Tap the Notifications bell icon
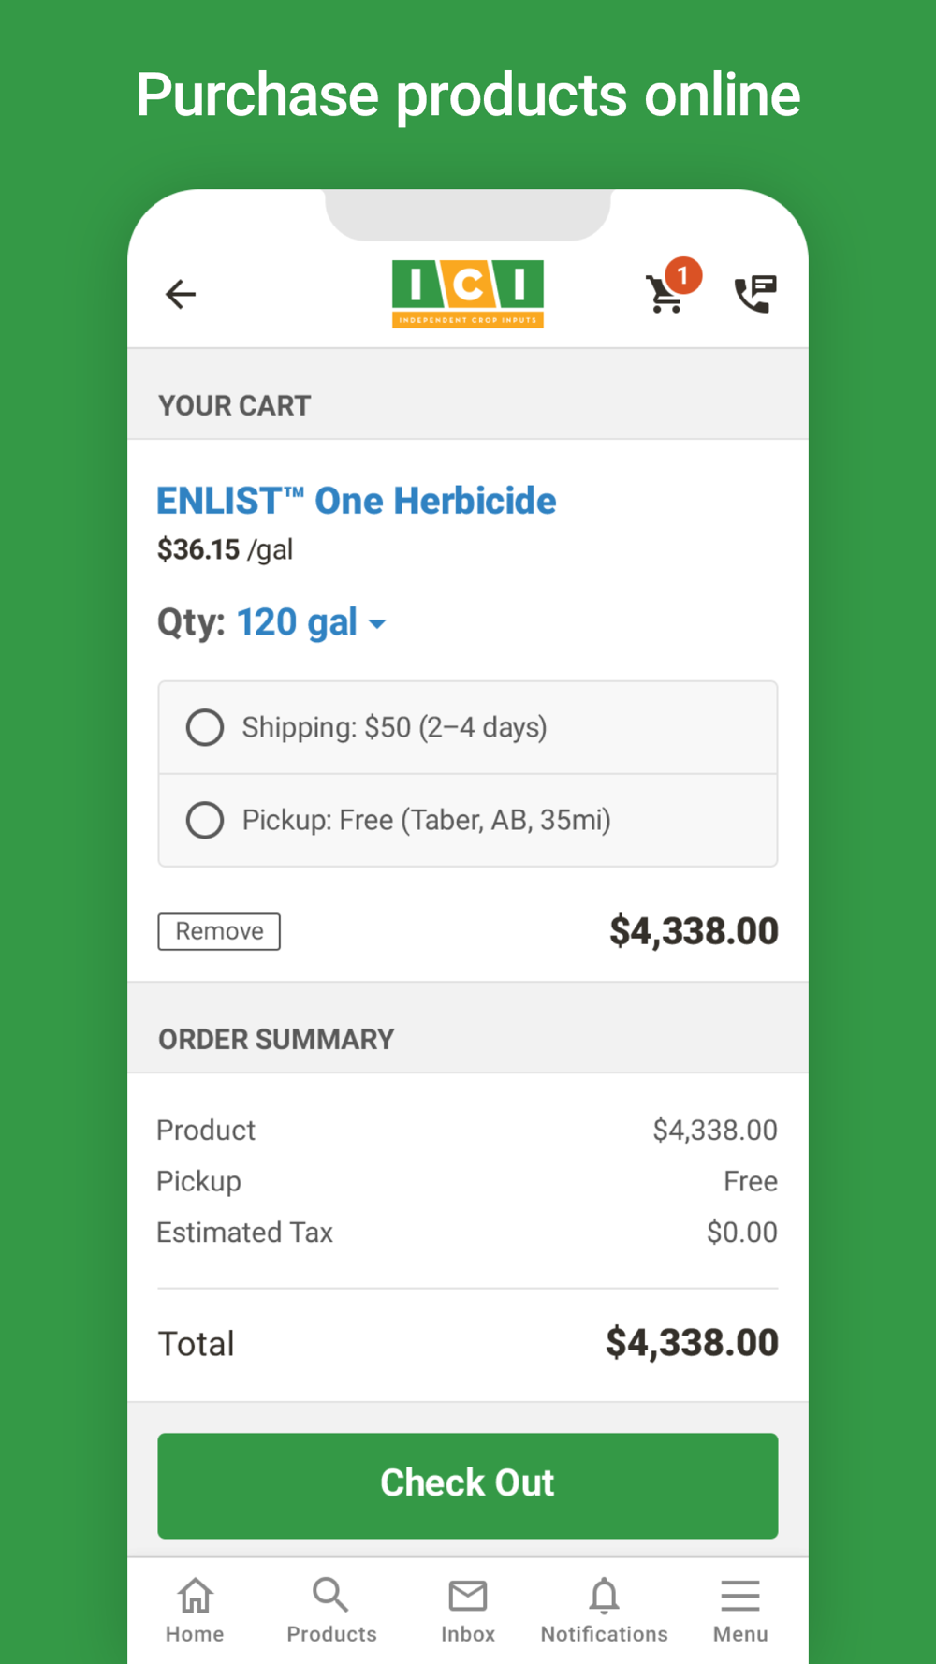 [604, 1596]
